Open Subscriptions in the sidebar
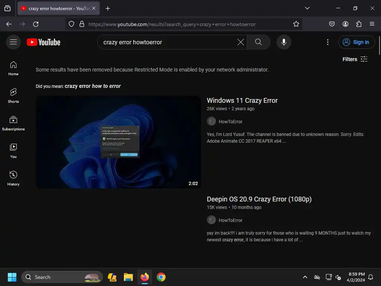 13,124
